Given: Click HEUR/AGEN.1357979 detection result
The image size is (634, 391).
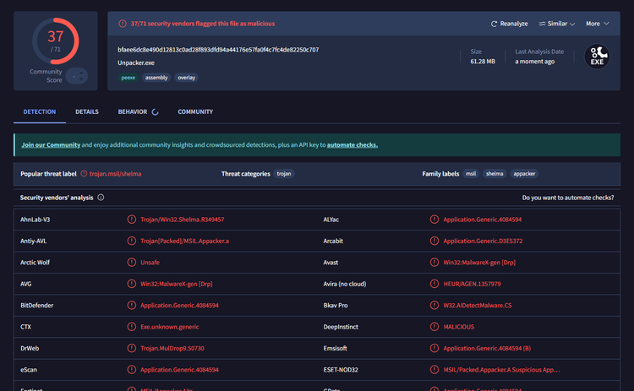Looking at the screenshot, I should pyautogui.click(x=472, y=284).
